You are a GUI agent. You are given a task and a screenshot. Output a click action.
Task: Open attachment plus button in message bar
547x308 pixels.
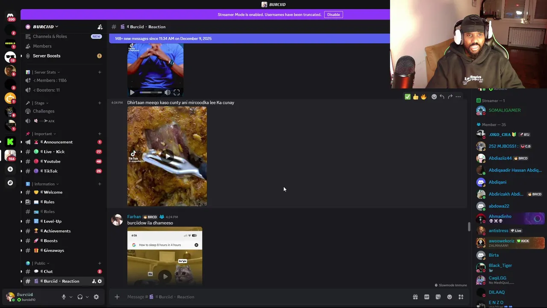117,297
